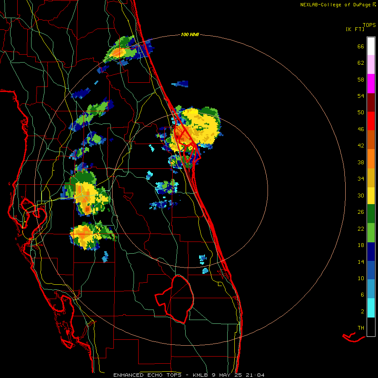The width and height of the screenshot is (378, 378).
Task: Click the "46" legend value
Action: click(x=361, y=129)
